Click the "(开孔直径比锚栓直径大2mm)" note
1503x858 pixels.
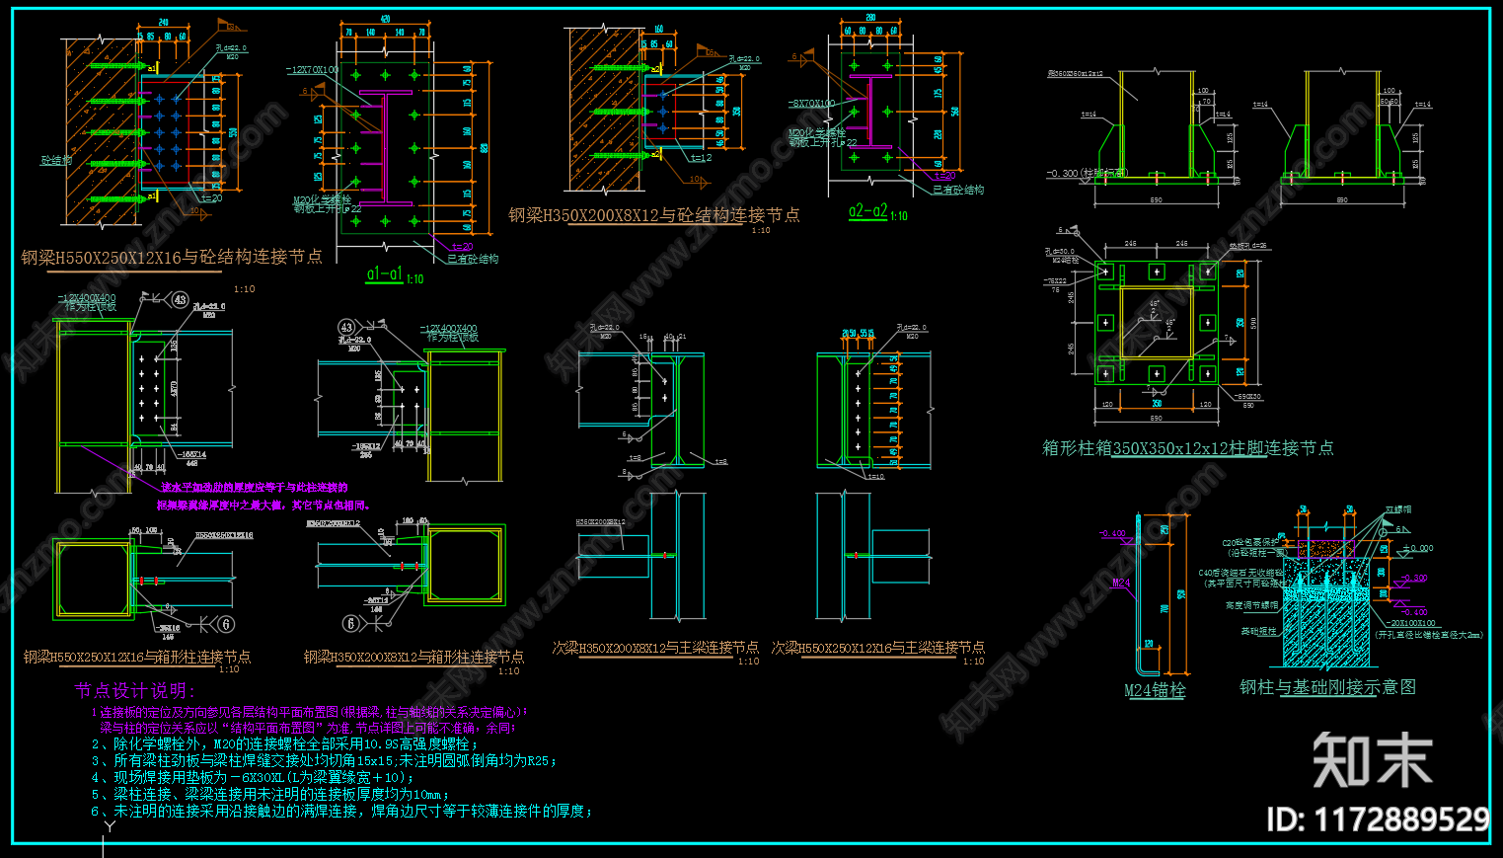[x=1428, y=635]
